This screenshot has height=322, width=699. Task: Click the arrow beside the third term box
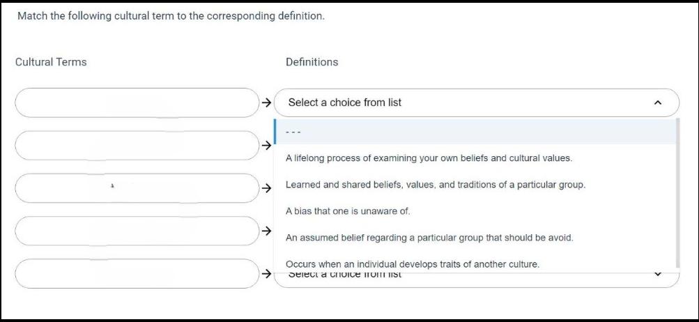[266, 188]
